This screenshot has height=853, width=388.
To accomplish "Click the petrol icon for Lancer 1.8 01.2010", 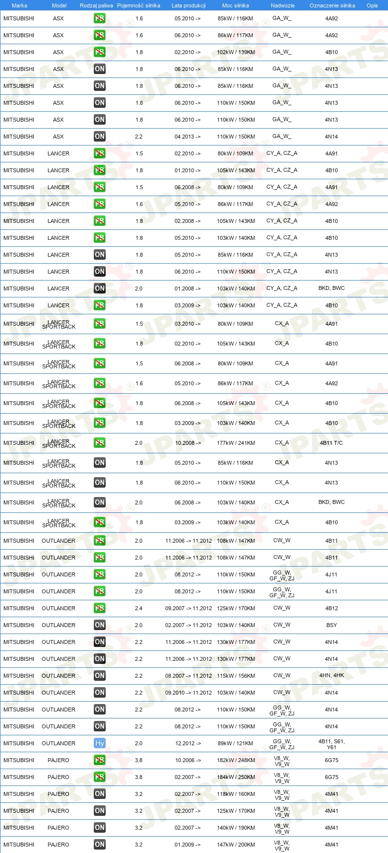I will 100,170.
